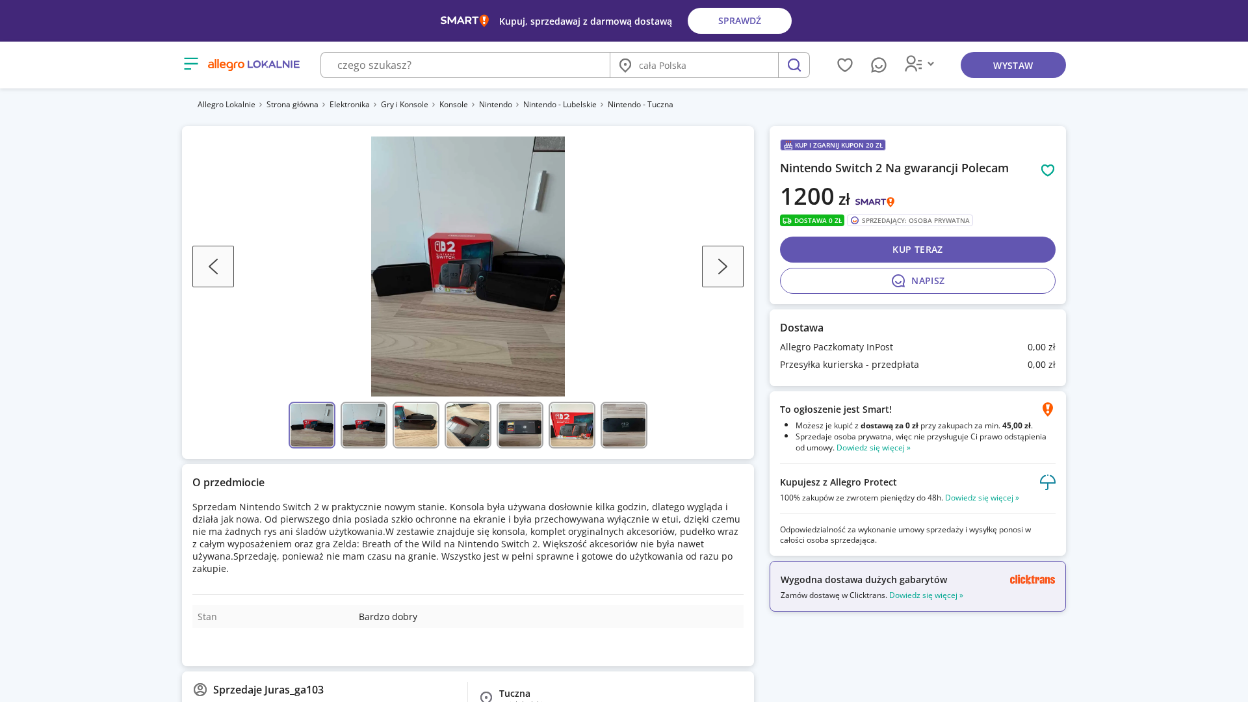The height and width of the screenshot is (702, 1248).
Task: Click 'Przesyłka kurierska - przedpłata' row
Action: click(x=917, y=365)
